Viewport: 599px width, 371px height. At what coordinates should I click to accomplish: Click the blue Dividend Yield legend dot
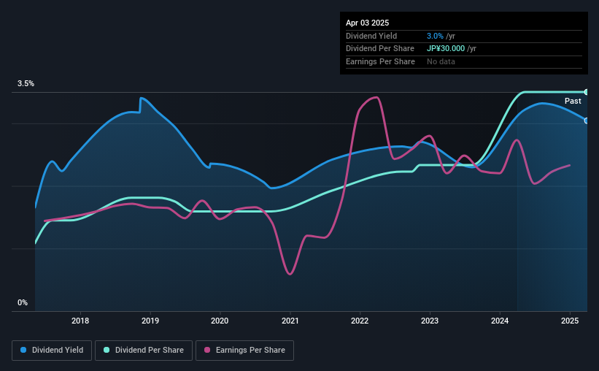tap(23, 350)
